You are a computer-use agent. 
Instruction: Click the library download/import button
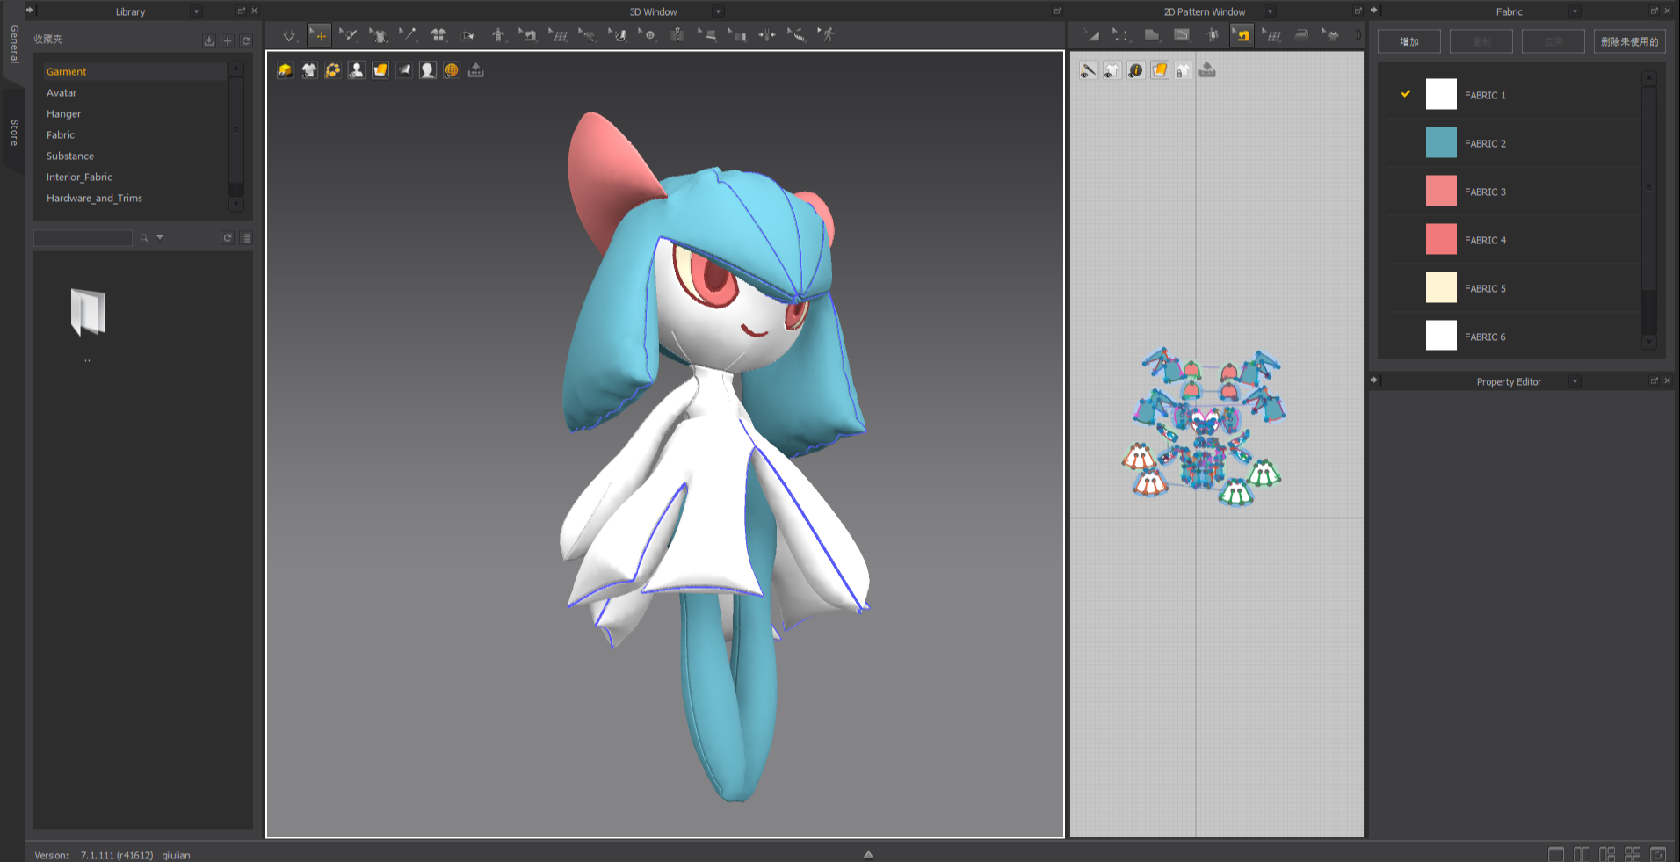pyautogui.click(x=208, y=40)
